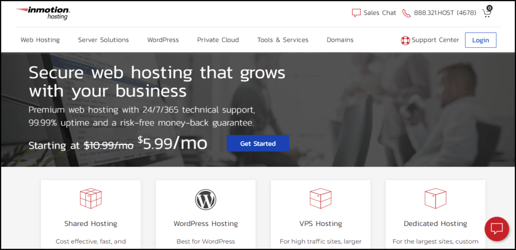Click the InMotion Hosting logo
This screenshot has width=516, height=250.
pyautogui.click(x=43, y=13)
